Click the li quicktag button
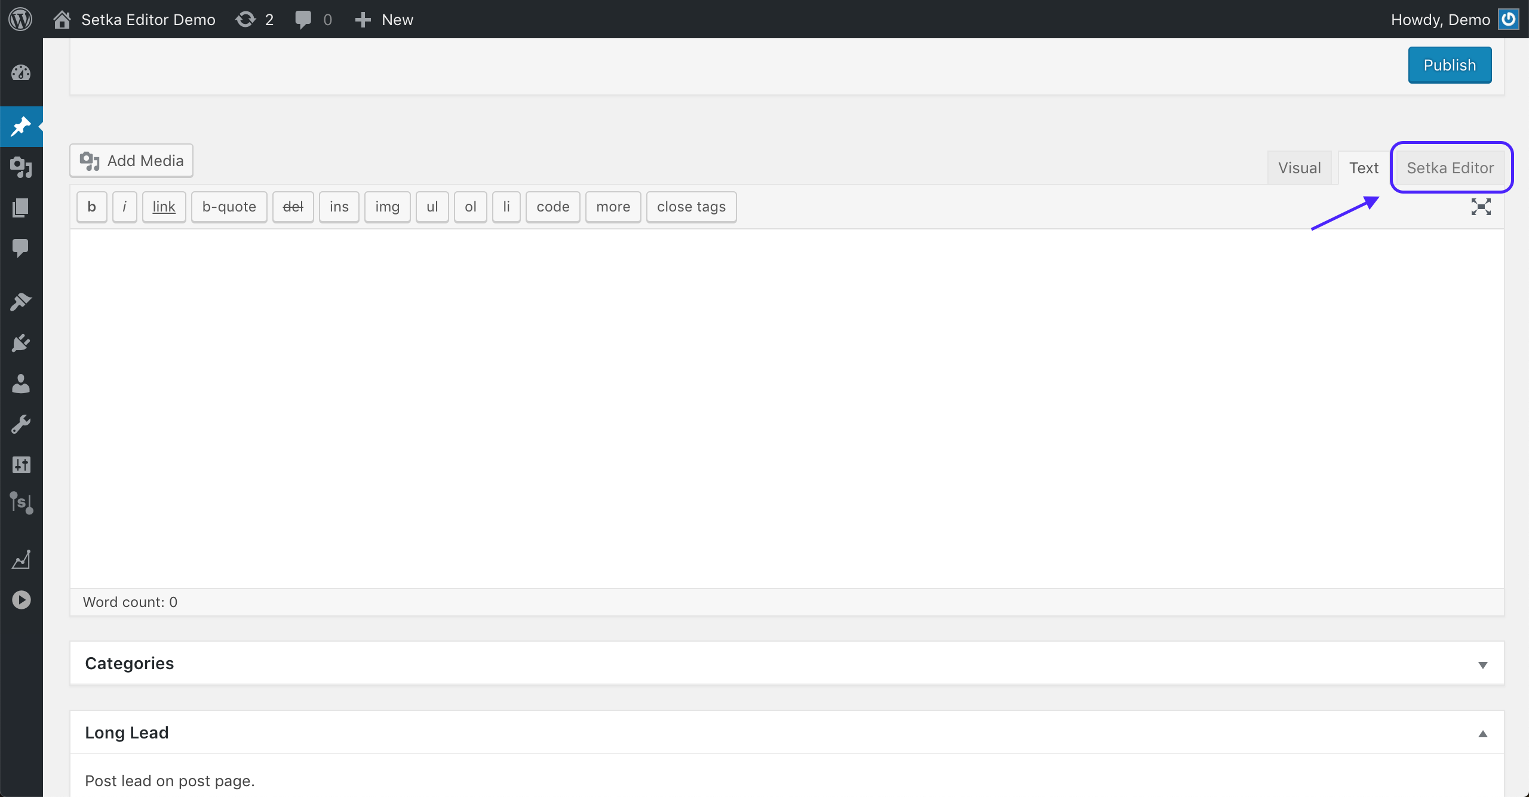 click(506, 207)
